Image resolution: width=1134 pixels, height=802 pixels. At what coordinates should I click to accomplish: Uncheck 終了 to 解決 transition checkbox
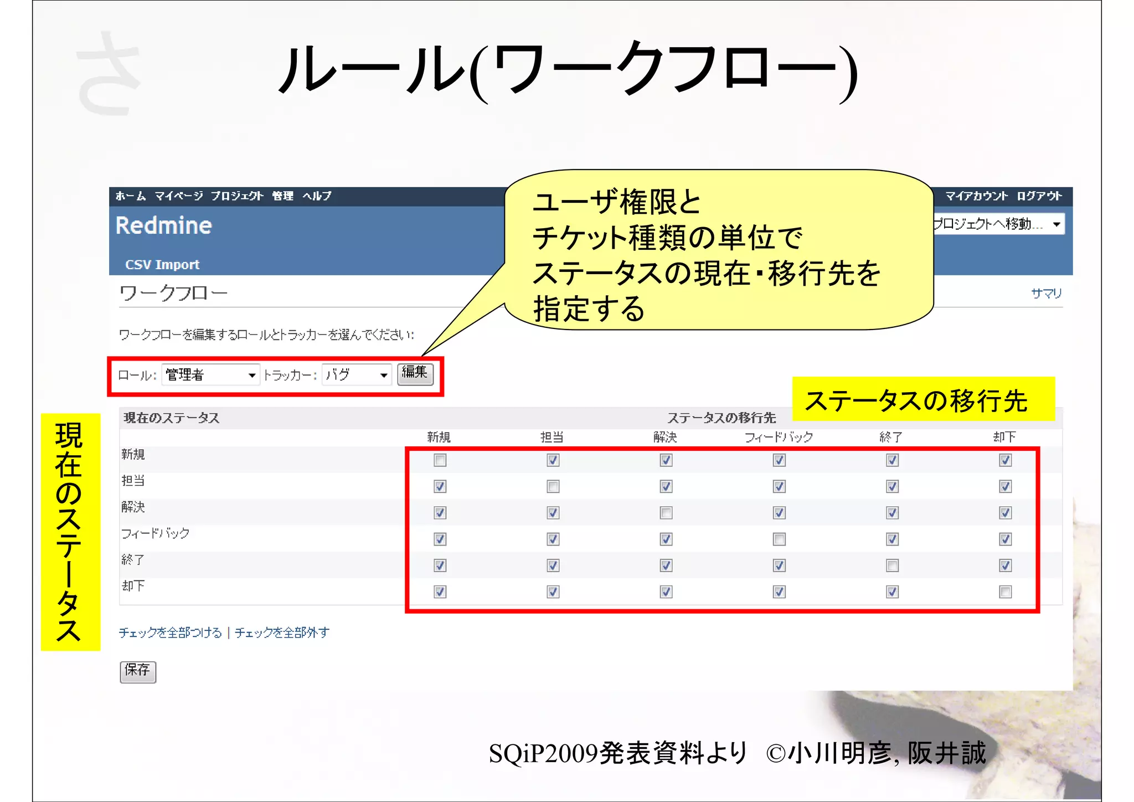[x=666, y=565]
